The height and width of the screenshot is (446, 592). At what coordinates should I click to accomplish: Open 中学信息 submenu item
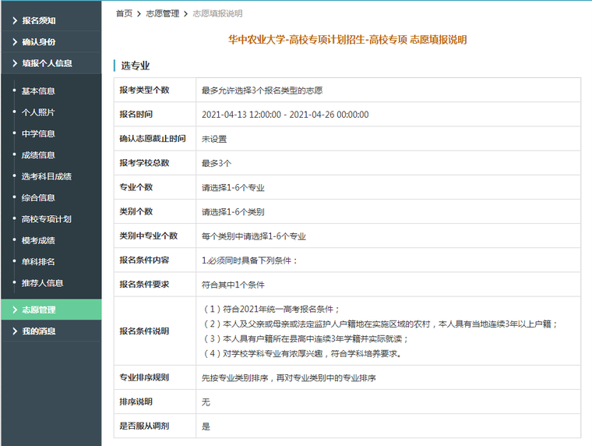pyautogui.click(x=38, y=134)
